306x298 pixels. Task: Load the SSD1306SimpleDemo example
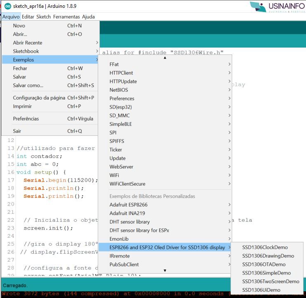pos(267,273)
